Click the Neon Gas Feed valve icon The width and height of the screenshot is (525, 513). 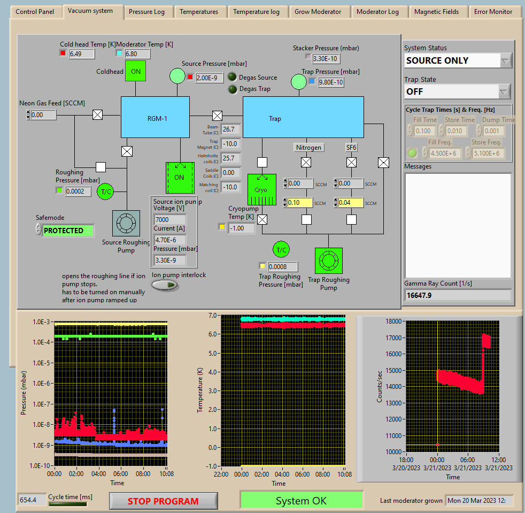(98, 114)
